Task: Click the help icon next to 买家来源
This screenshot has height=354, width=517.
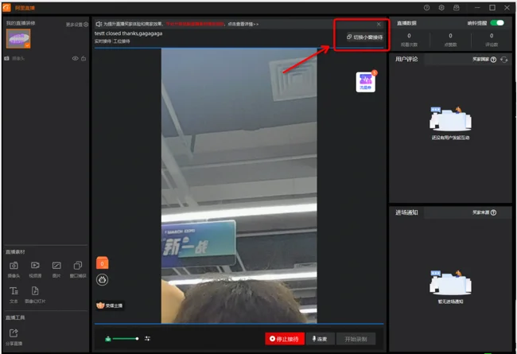Action: pyautogui.click(x=493, y=212)
